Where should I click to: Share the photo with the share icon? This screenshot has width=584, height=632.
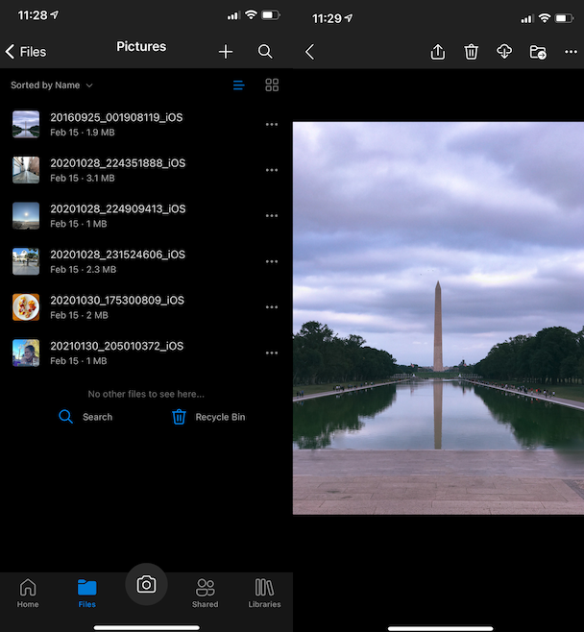pyautogui.click(x=438, y=52)
